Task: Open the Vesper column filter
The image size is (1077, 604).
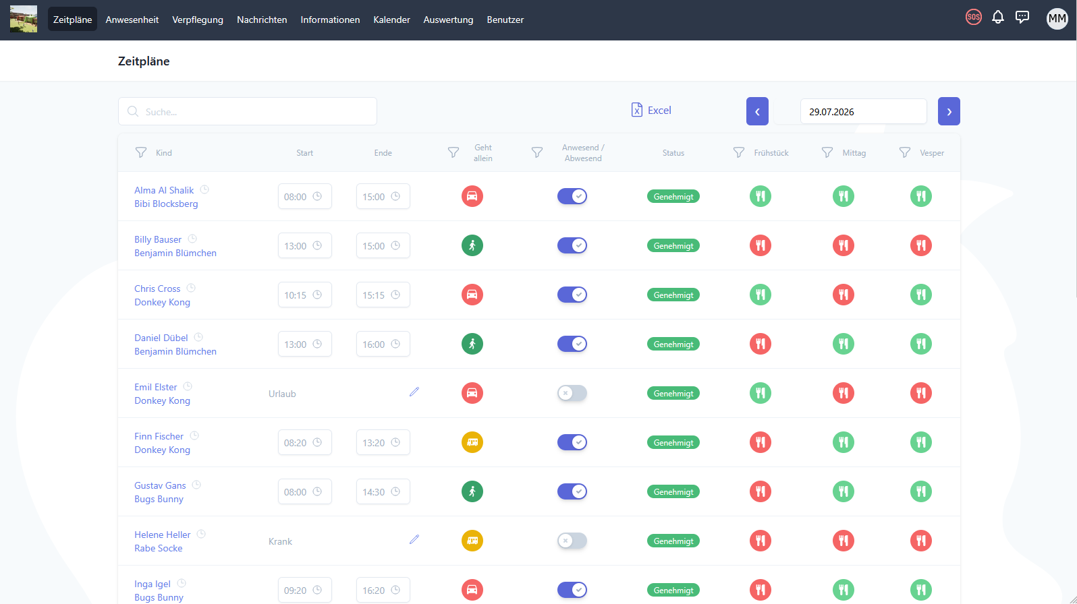Action: point(905,152)
